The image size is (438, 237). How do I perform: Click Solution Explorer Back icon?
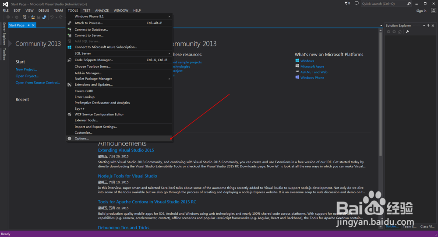389,32
